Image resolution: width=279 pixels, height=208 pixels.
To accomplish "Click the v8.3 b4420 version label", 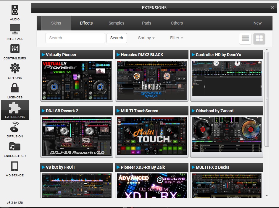I will pyautogui.click(x=15, y=203).
